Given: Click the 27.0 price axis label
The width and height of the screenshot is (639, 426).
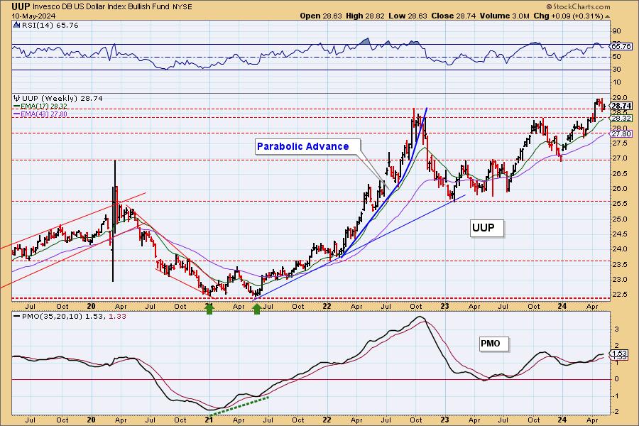Looking at the screenshot, I should click(x=620, y=158).
